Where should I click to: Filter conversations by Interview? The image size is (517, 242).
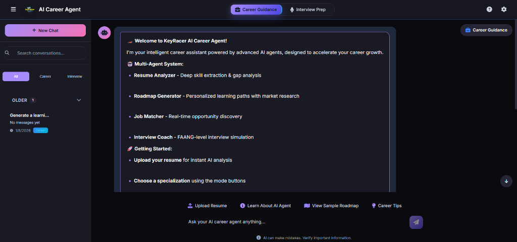pos(75,77)
